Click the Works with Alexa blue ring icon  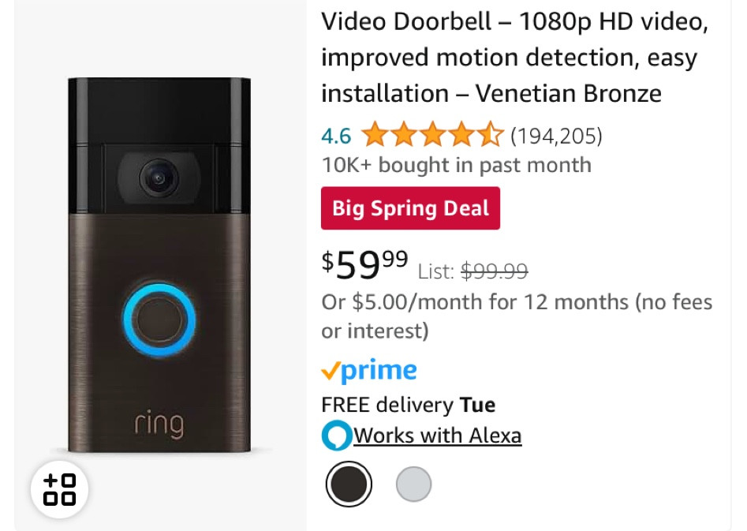336,435
